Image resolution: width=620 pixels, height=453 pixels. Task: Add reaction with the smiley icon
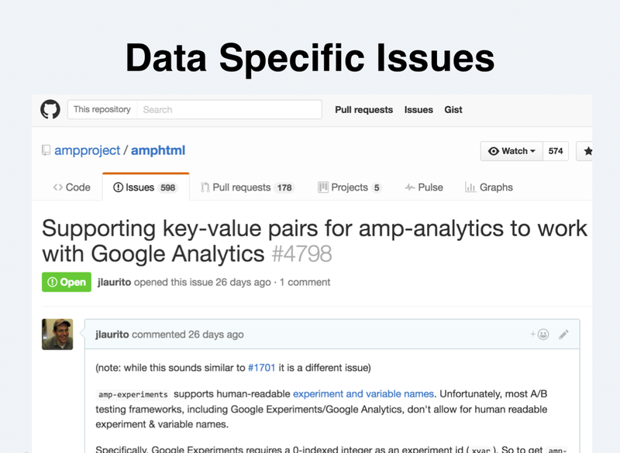click(x=539, y=335)
